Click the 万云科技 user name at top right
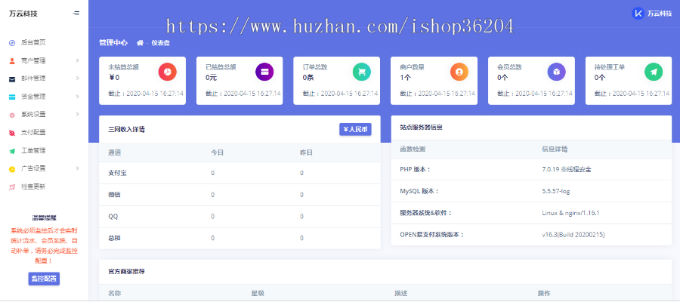This screenshot has width=680, height=302. coord(659,14)
